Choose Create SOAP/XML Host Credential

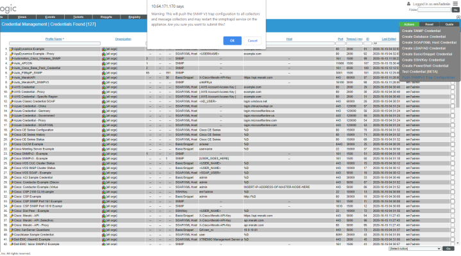click(429, 43)
